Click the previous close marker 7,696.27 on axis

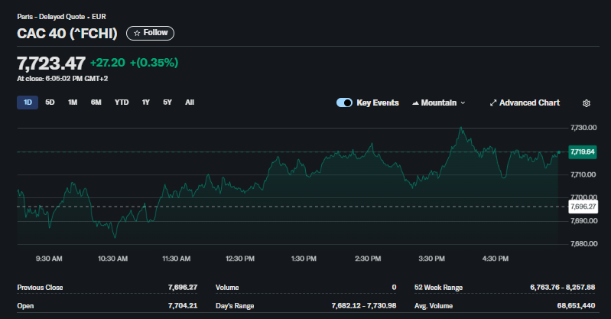583,207
